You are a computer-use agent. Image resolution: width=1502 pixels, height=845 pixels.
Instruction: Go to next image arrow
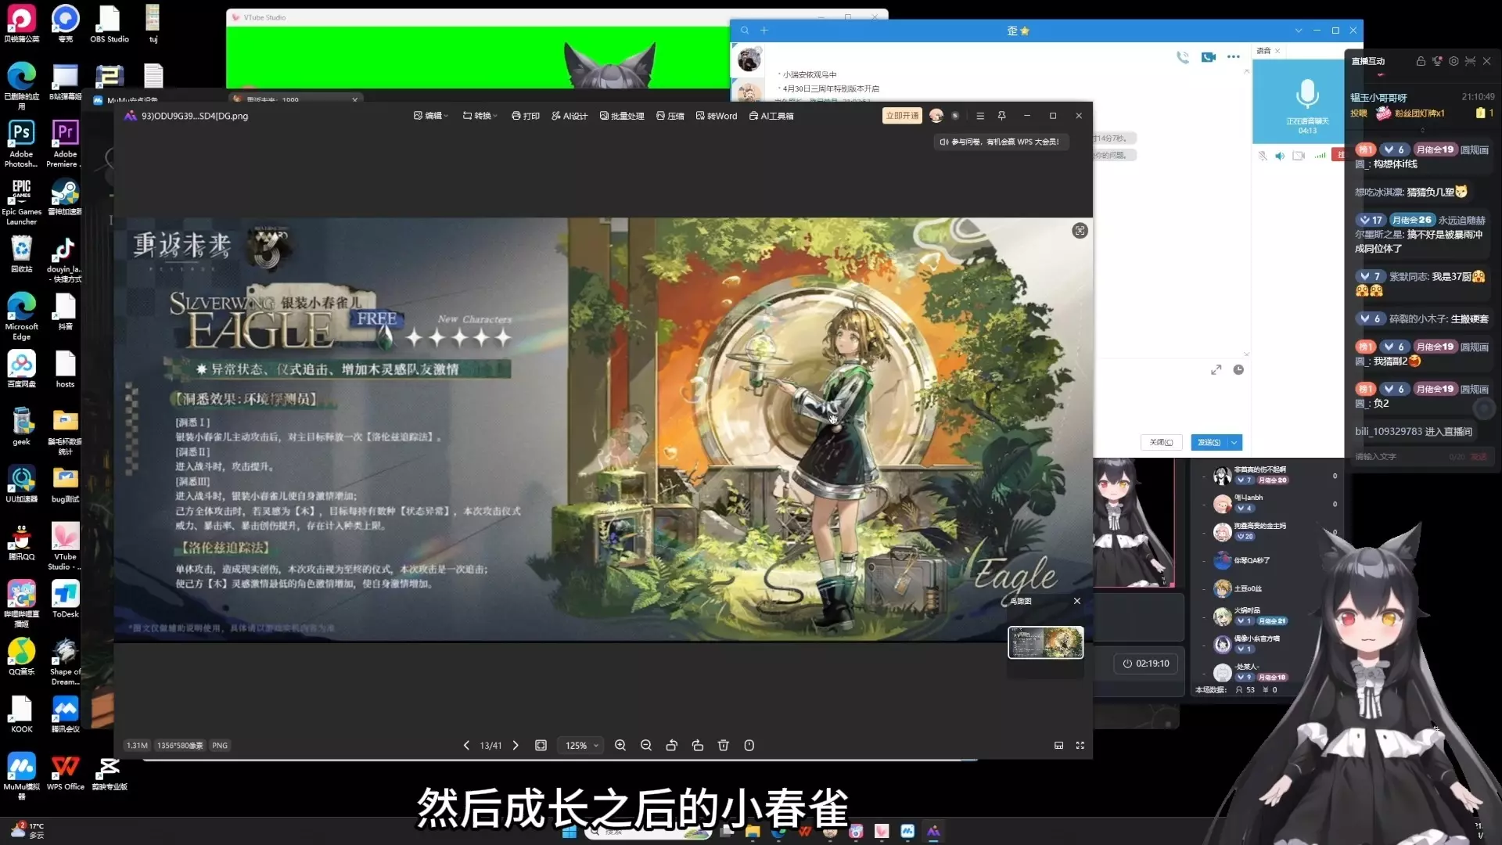516,746
